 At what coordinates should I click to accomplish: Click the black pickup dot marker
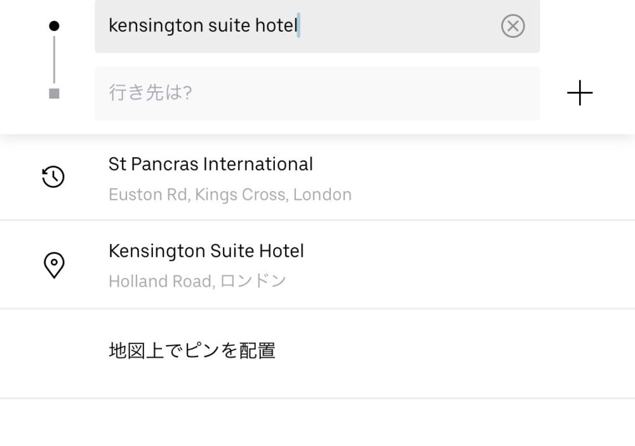coord(54,26)
